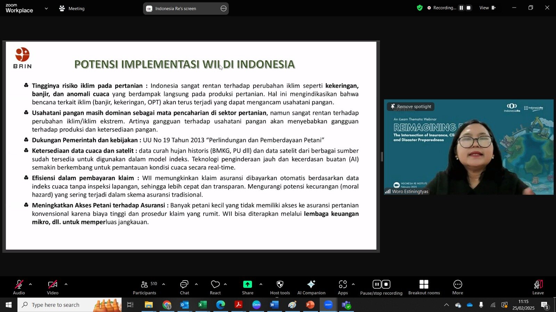Image resolution: width=556 pixels, height=312 pixels.
Task: Select the Meeting tab
Action: coord(72,8)
